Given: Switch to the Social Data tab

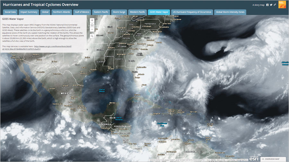Looking at the screenshot, I should [10, 12].
